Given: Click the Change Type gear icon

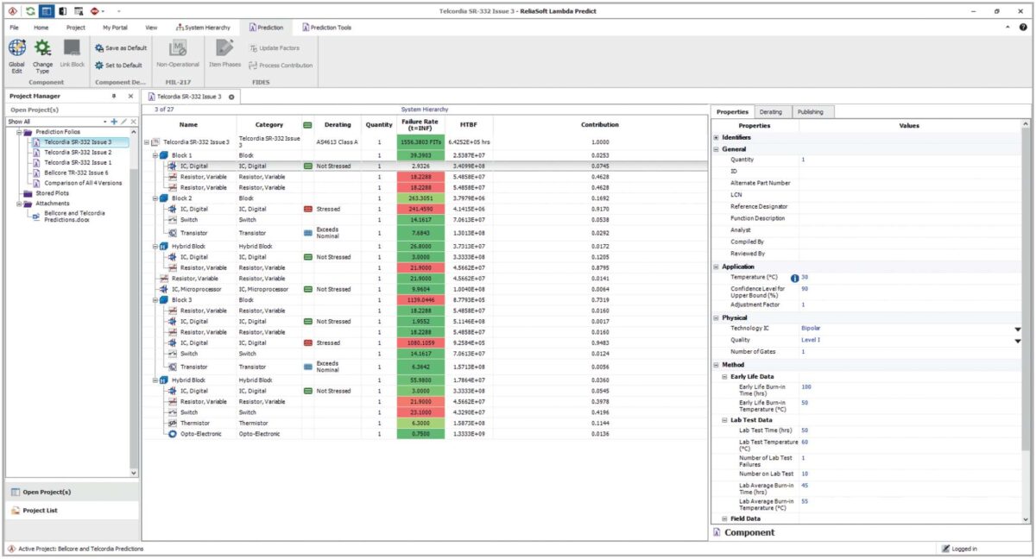Looking at the screenshot, I should 42,49.
